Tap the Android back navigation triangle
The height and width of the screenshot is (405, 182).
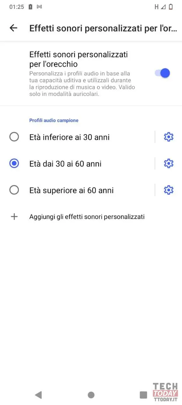(x=38, y=395)
